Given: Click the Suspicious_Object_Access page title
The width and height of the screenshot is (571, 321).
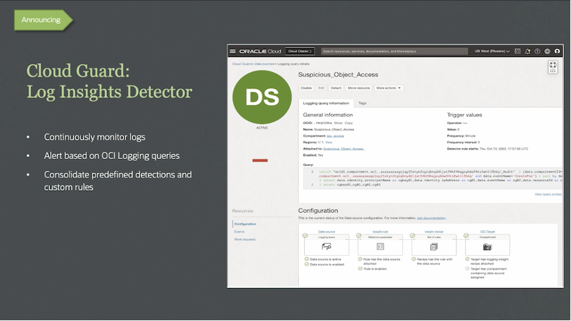Looking at the screenshot, I should pos(338,75).
